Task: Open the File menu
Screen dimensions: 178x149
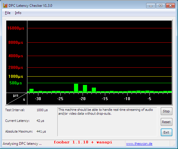Action: click(8, 13)
